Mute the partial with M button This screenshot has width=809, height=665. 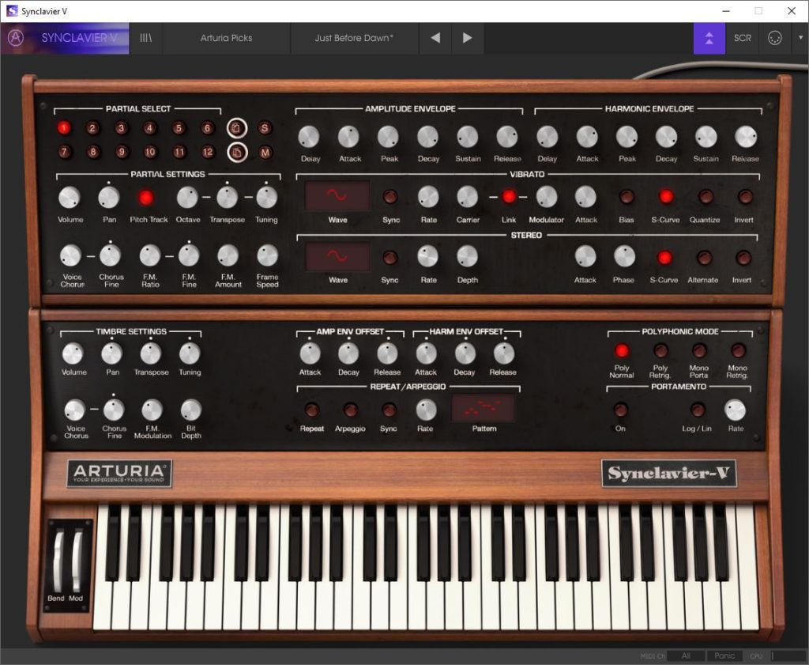(265, 153)
